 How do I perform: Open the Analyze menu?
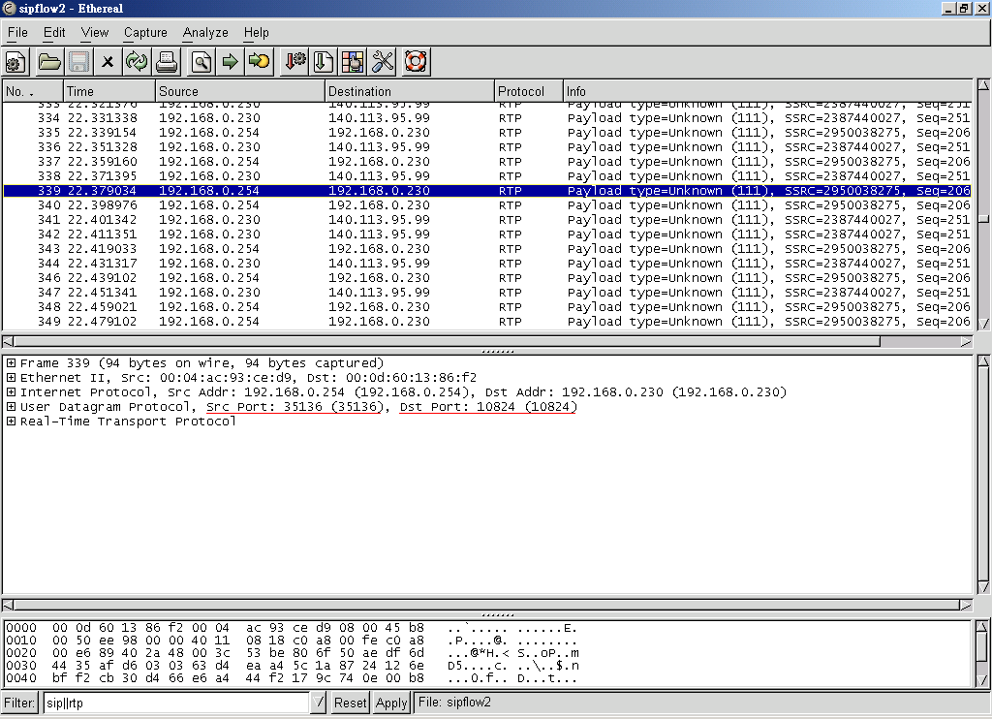(x=205, y=32)
